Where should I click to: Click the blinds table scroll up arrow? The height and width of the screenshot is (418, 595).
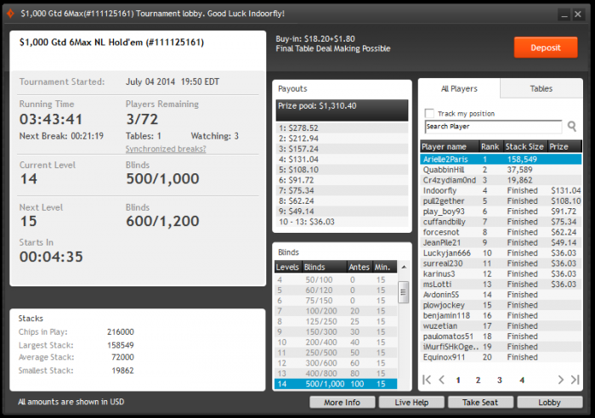(404, 267)
